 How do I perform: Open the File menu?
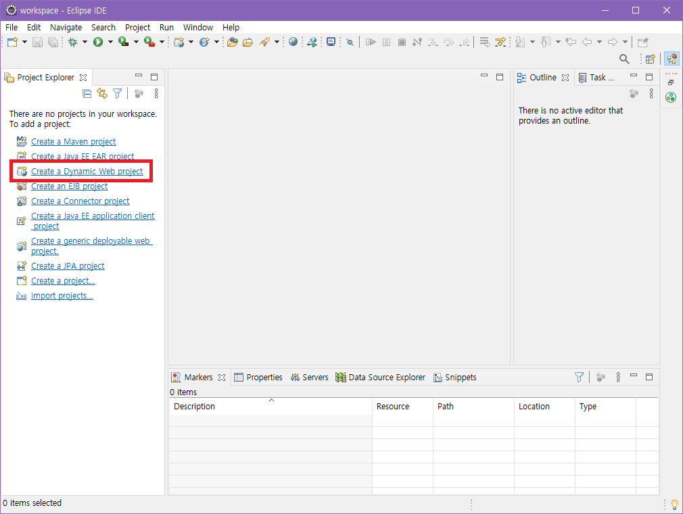11,28
